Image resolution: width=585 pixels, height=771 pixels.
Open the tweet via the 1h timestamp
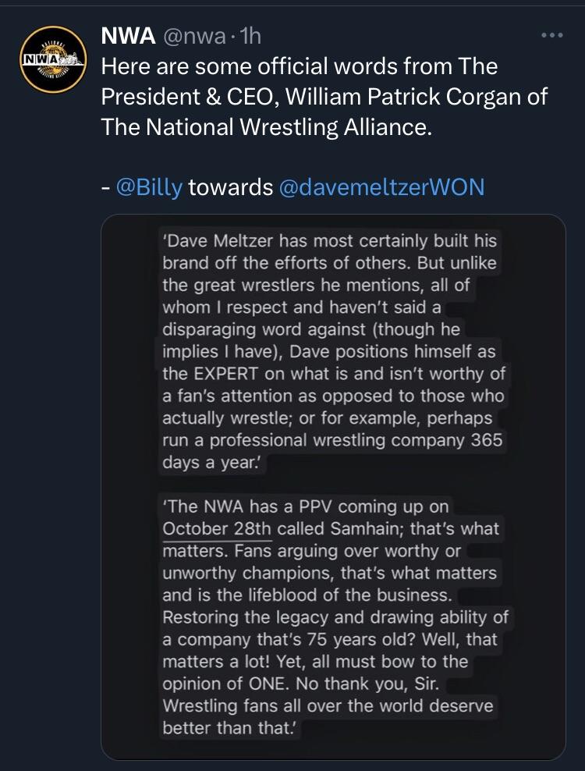point(250,37)
